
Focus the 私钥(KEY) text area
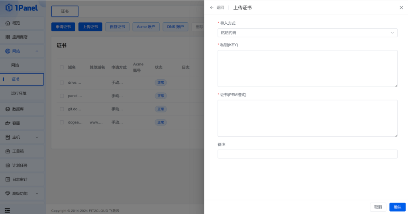coord(307,69)
